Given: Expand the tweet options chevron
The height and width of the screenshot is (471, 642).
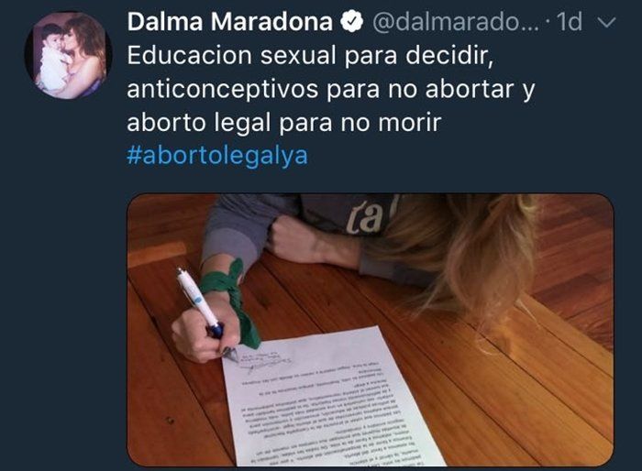Looking at the screenshot, I should click(x=606, y=22).
